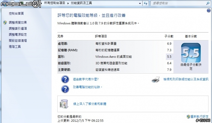The height and width of the screenshot is (123, 212).
Task: Click the 元件 column header
Action: (x=60, y=36)
